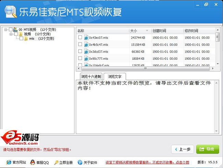Click the green 导出 button
The height and width of the screenshot is (168, 223).
point(208,149)
